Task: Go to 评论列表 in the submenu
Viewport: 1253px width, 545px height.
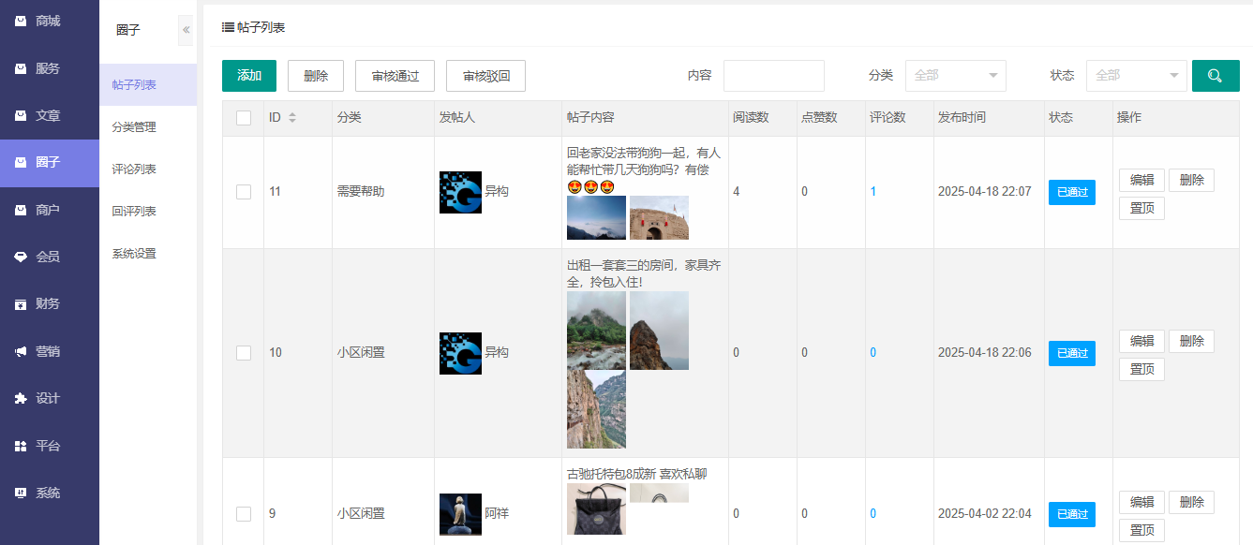Action: point(134,169)
